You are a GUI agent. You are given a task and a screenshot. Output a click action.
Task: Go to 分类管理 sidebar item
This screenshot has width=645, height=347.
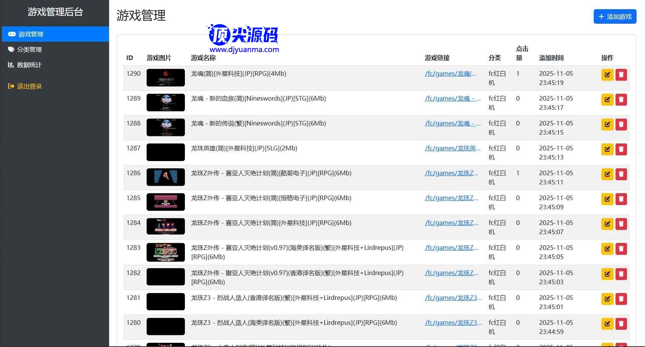pyautogui.click(x=29, y=49)
